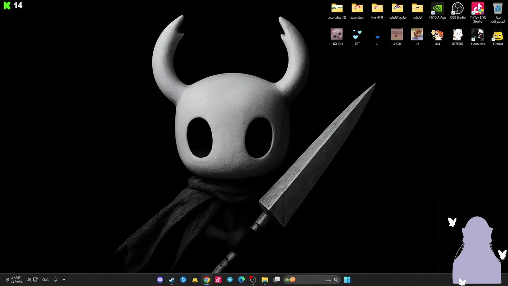508x286 pixels.
Task: Select the (2) مجلد جديد folder
Action: click(x=337, y=11)
